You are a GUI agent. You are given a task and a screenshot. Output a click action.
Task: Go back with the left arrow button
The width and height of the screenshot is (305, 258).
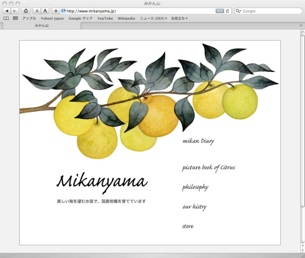7,11
